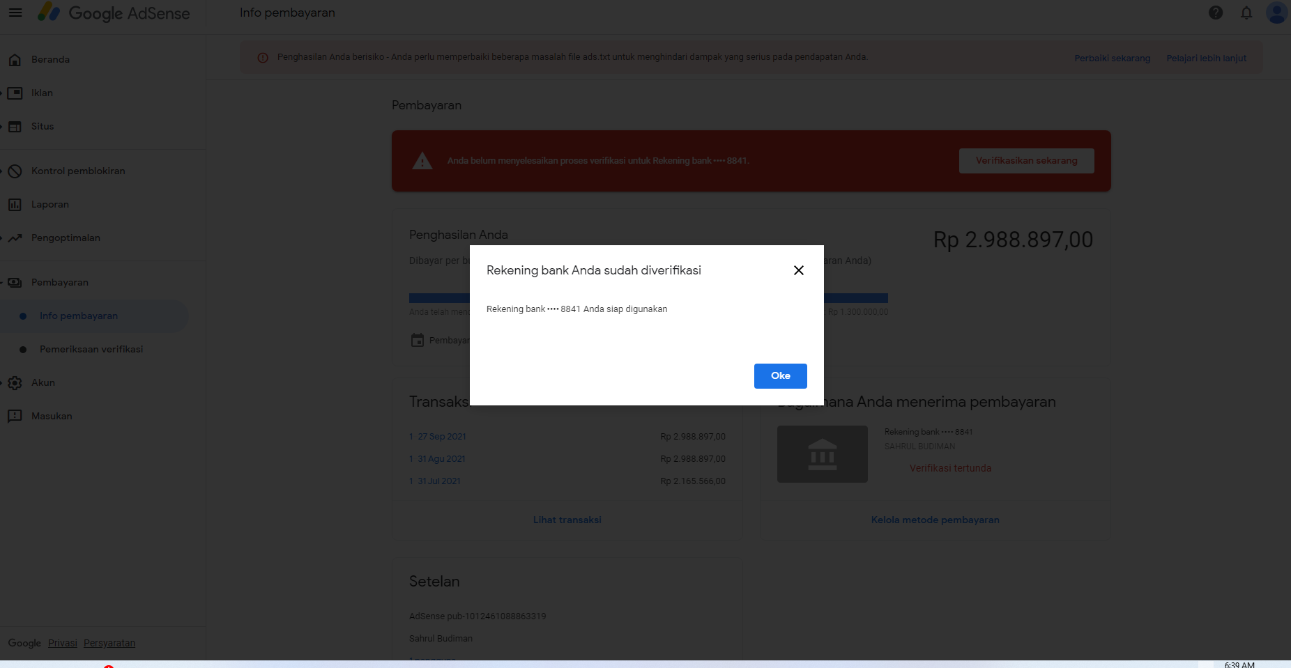The height and width of the screenshot is (668, 1291).
Task: Open Perbaiki sekarang link
Action: pyautogui.click(x=1113, y=58)
